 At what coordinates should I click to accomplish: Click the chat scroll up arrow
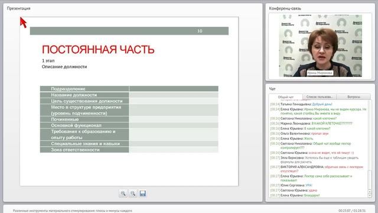(370, 192)
